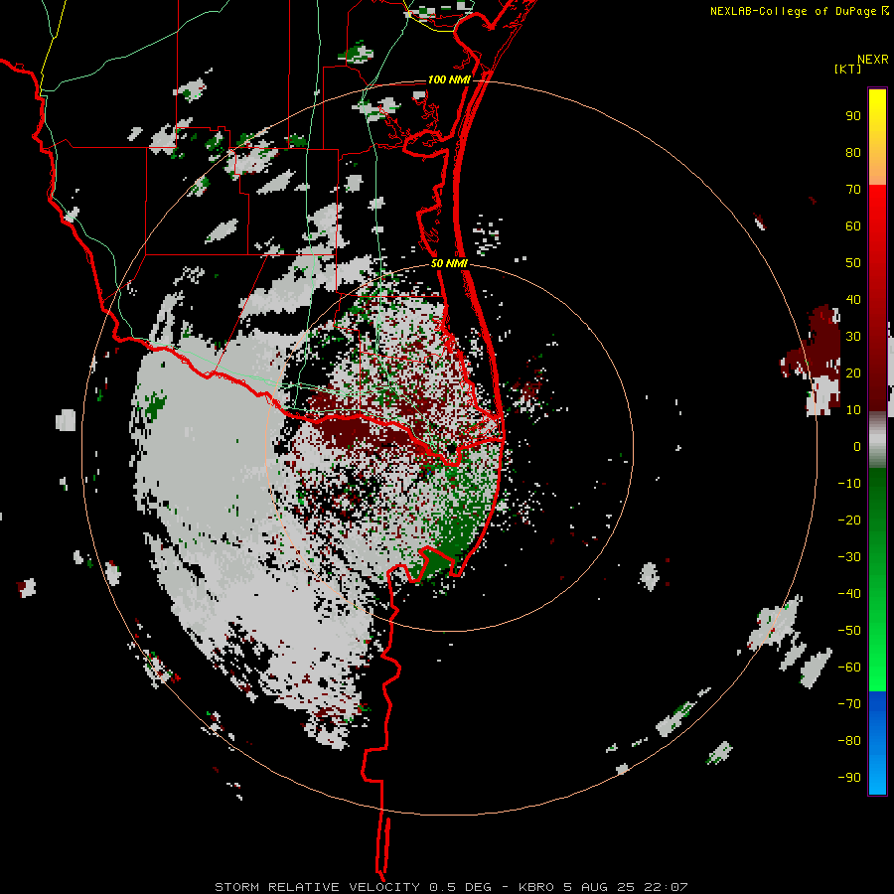Click the positive 90 scale label

click(x=853, y=116)
